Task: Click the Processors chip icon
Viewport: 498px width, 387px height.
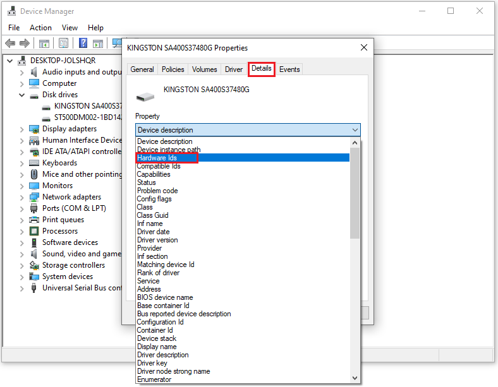Action: tap(34, 231)
